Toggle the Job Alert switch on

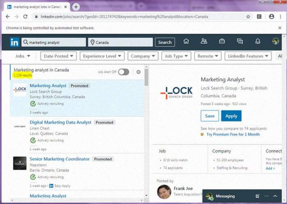[123, 72]
